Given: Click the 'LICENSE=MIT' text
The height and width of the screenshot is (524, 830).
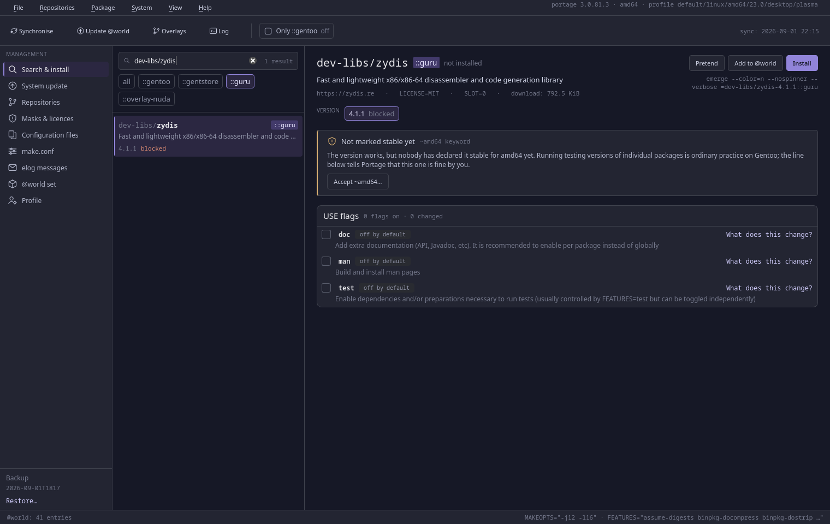Looking at the screenshot, I should 419,93.
